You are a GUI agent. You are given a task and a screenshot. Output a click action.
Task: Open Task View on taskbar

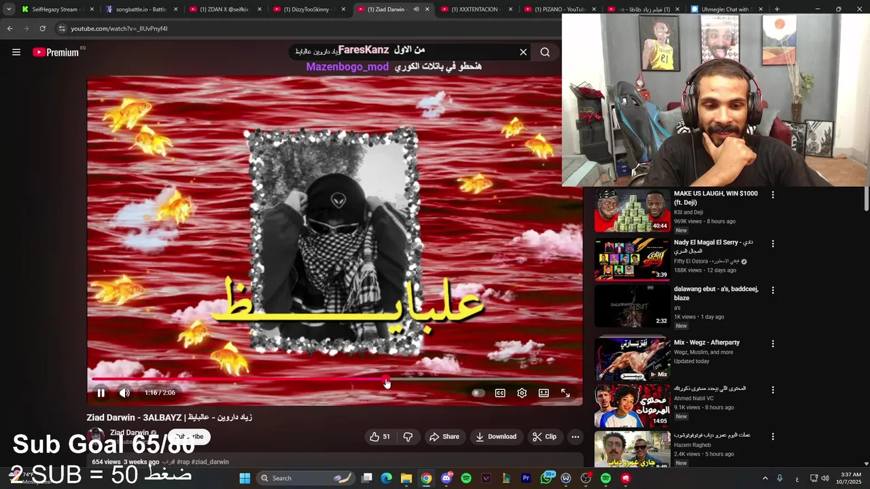tap(367, 478)
